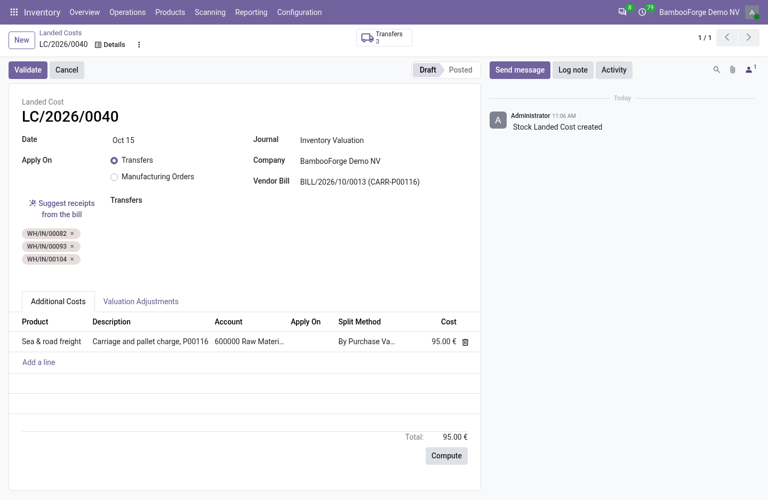Open the home apps grid menu
Viewport: 768px width, 500px height.
coord(14,12)
